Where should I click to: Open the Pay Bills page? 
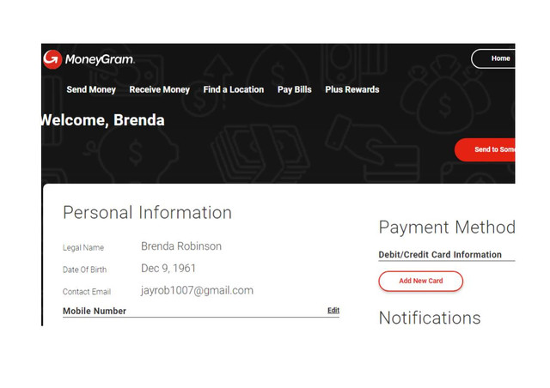click(x=295, y=90)
